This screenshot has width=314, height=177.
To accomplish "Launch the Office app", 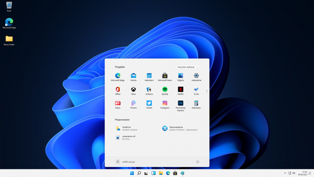I will pyautogui.click(x=118, y=91).
